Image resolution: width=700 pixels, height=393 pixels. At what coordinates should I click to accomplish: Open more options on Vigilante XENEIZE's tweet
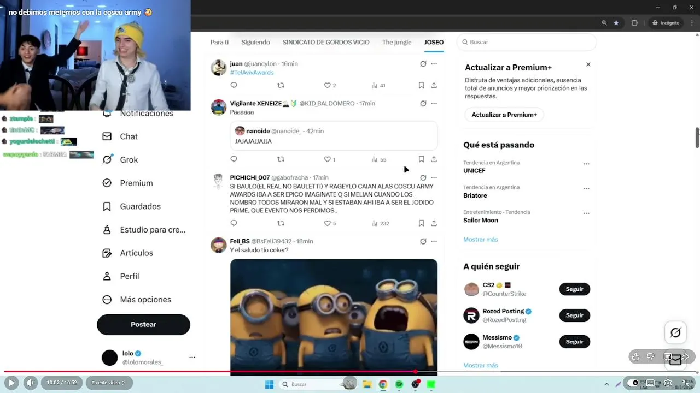point(434,103)
